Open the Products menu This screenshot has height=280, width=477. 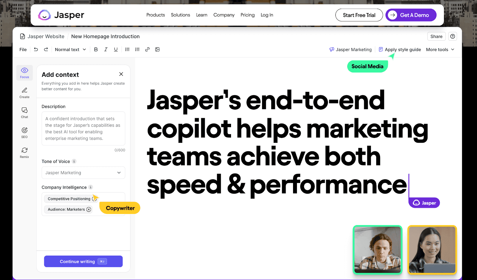[x=156, y=15]
